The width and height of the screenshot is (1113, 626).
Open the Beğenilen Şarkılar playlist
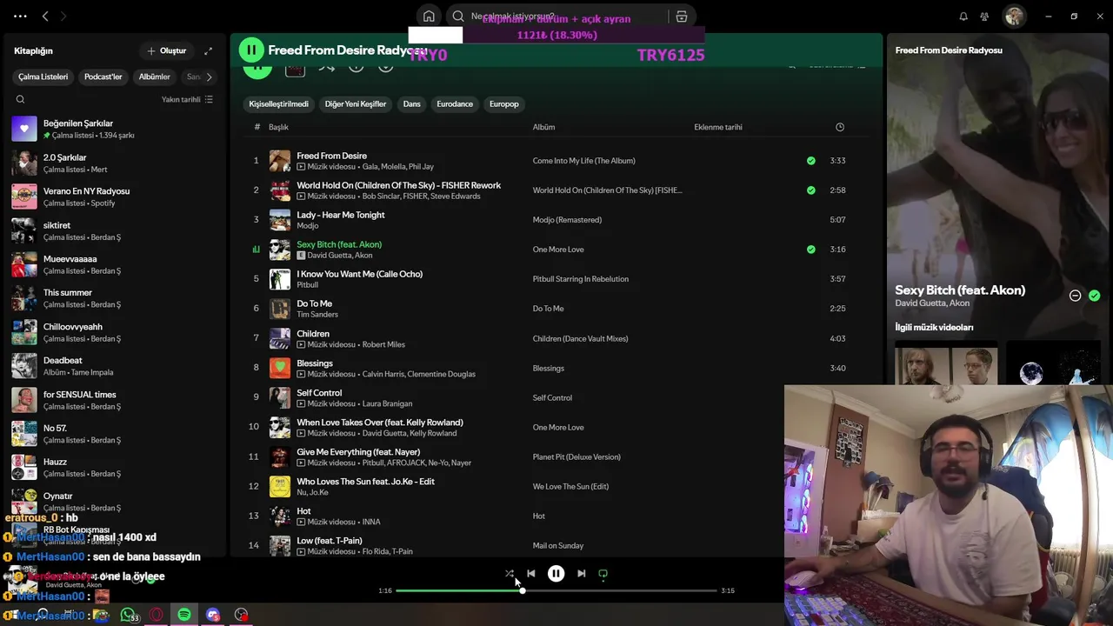113,129
